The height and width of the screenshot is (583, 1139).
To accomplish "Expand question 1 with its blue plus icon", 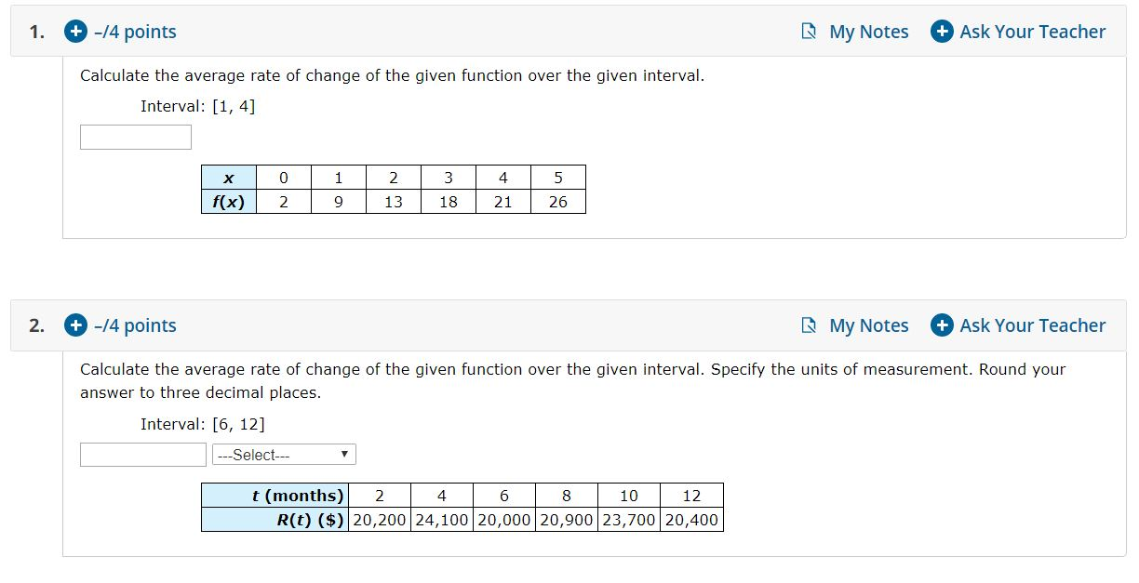I will pos(74,31).
